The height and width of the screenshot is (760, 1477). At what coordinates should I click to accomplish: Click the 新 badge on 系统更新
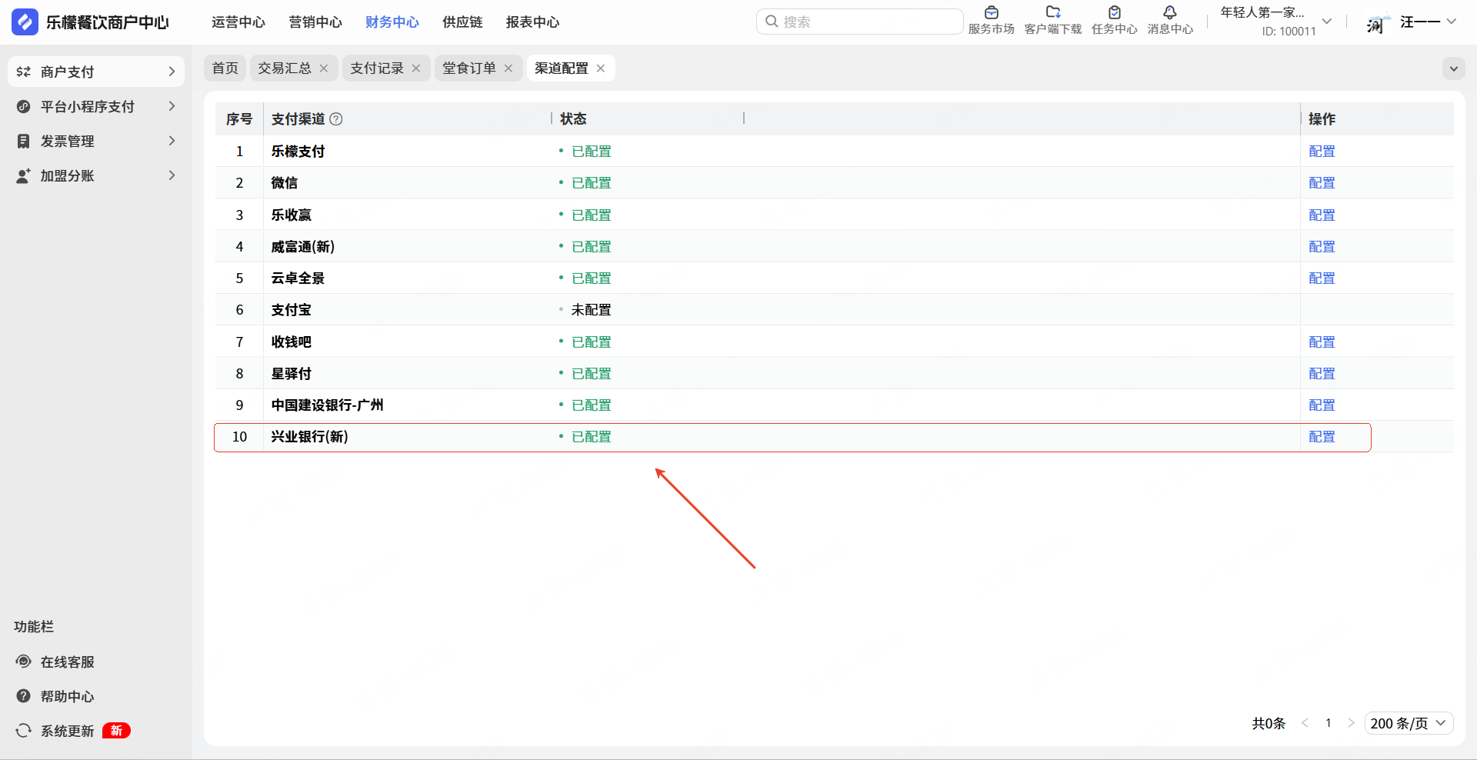[116, 731]
